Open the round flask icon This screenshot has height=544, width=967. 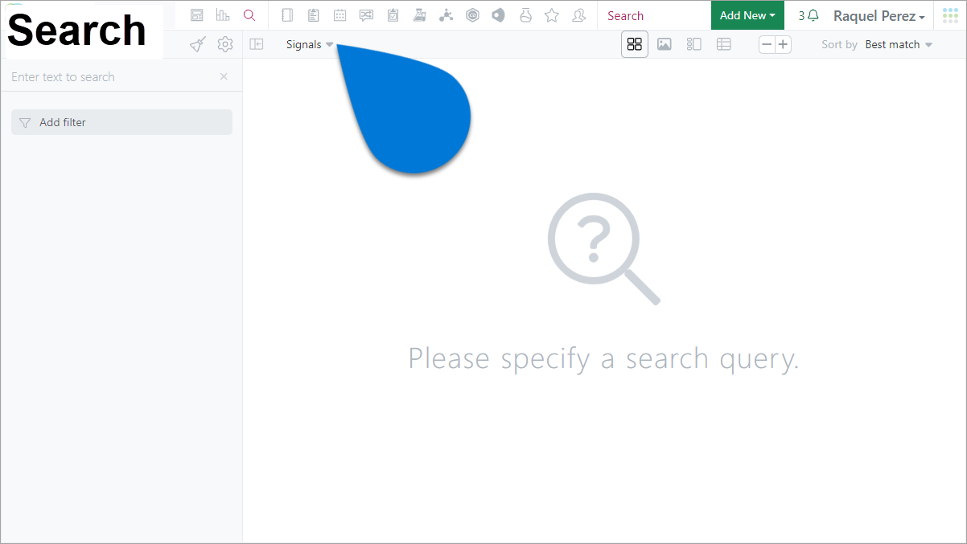pos(525,15)
